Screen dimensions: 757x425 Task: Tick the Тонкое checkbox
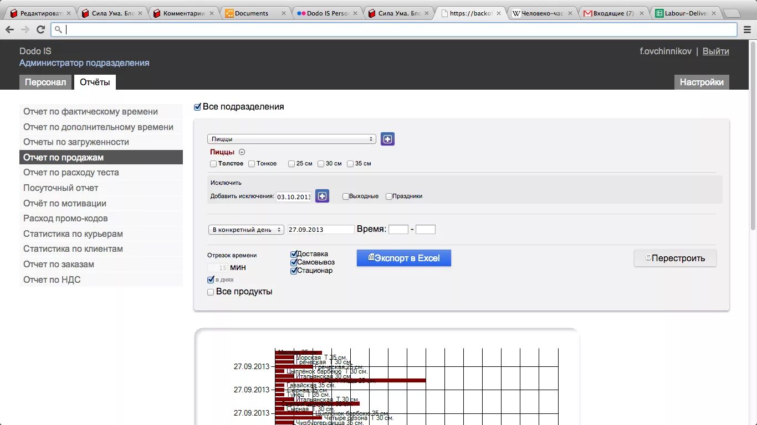coord(252,164)
